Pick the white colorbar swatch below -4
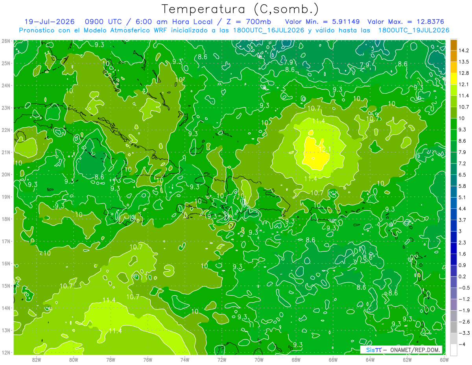 454,350
